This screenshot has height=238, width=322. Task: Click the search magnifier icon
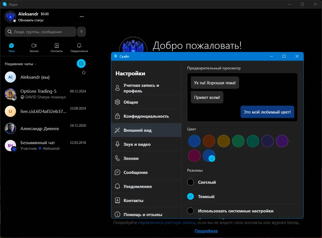coord(10,32)
